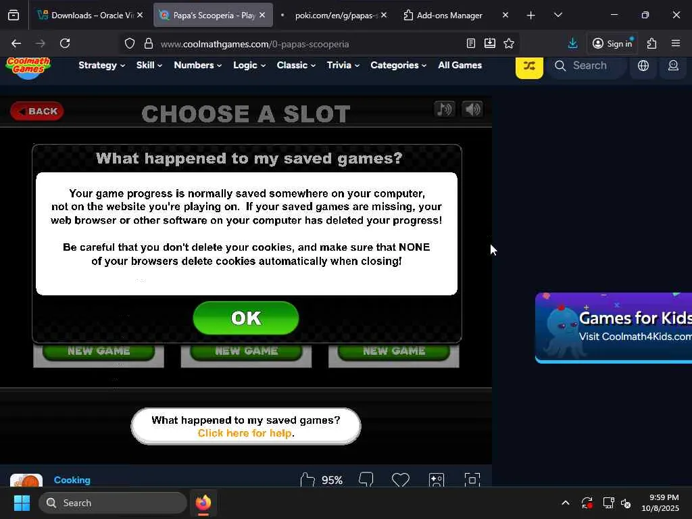The width and height of the screenshot is (692, 519).
Task: Reload the current page
Action: coord(65,43)
